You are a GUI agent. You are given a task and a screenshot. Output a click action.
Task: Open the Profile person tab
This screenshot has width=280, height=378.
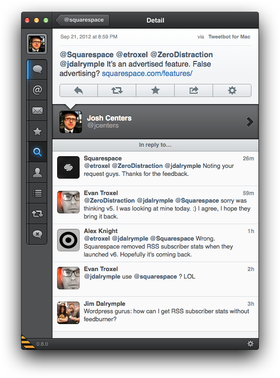point(37,173)
